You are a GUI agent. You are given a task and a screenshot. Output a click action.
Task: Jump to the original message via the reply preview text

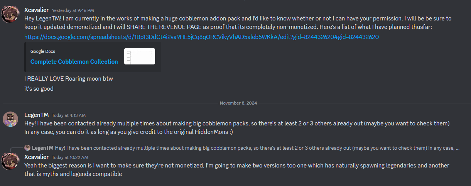coord(255,148)
